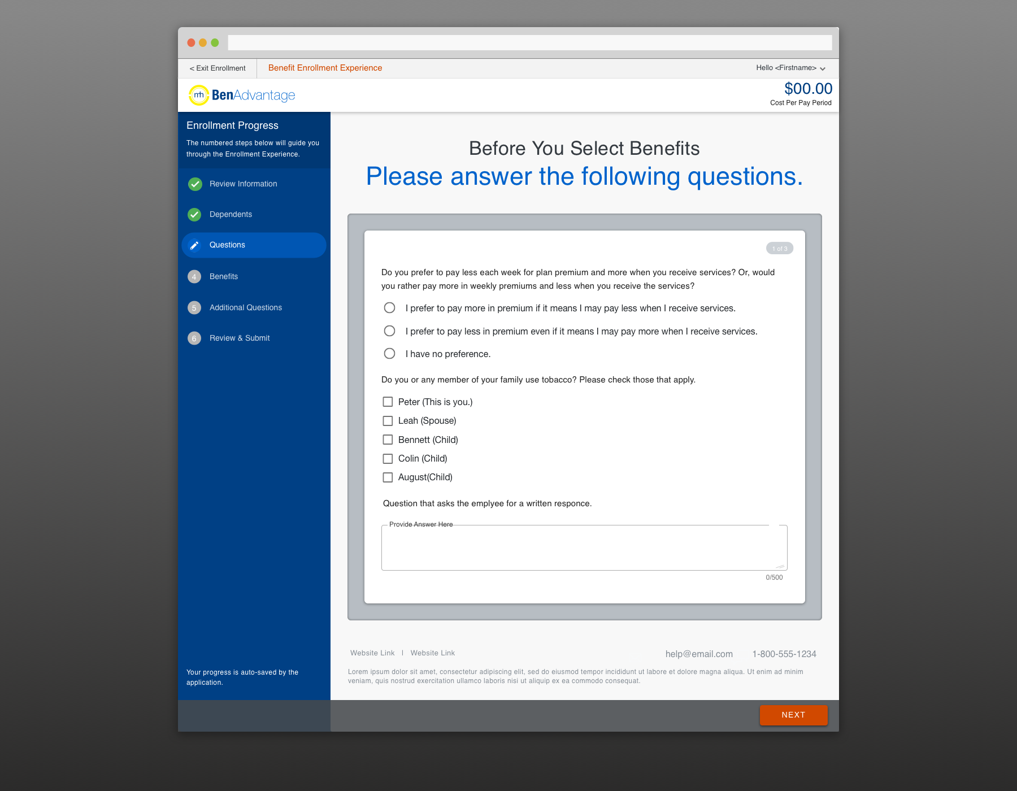Select 'pay less in premium' radio option
Viewport: 1017px width, 791px height.
389,331
